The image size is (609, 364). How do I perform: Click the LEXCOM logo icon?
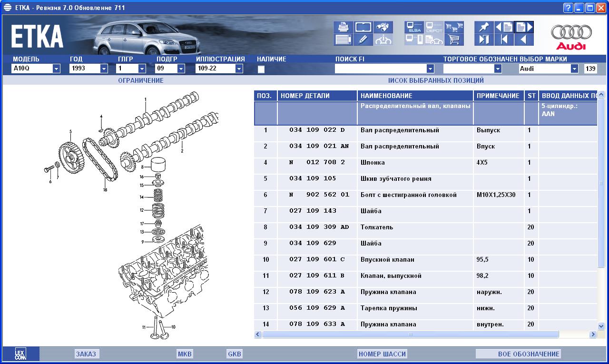20,354
